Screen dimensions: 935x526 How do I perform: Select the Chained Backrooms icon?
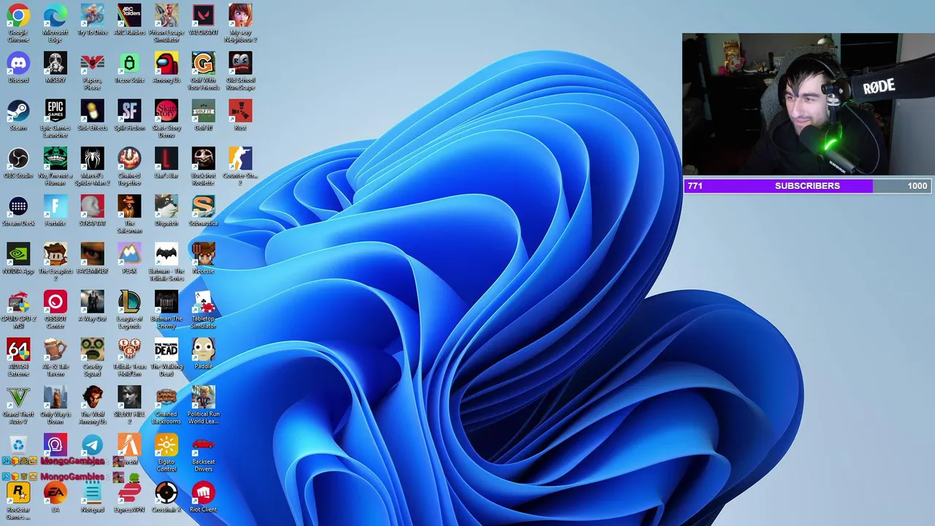(x=167, y=397)
